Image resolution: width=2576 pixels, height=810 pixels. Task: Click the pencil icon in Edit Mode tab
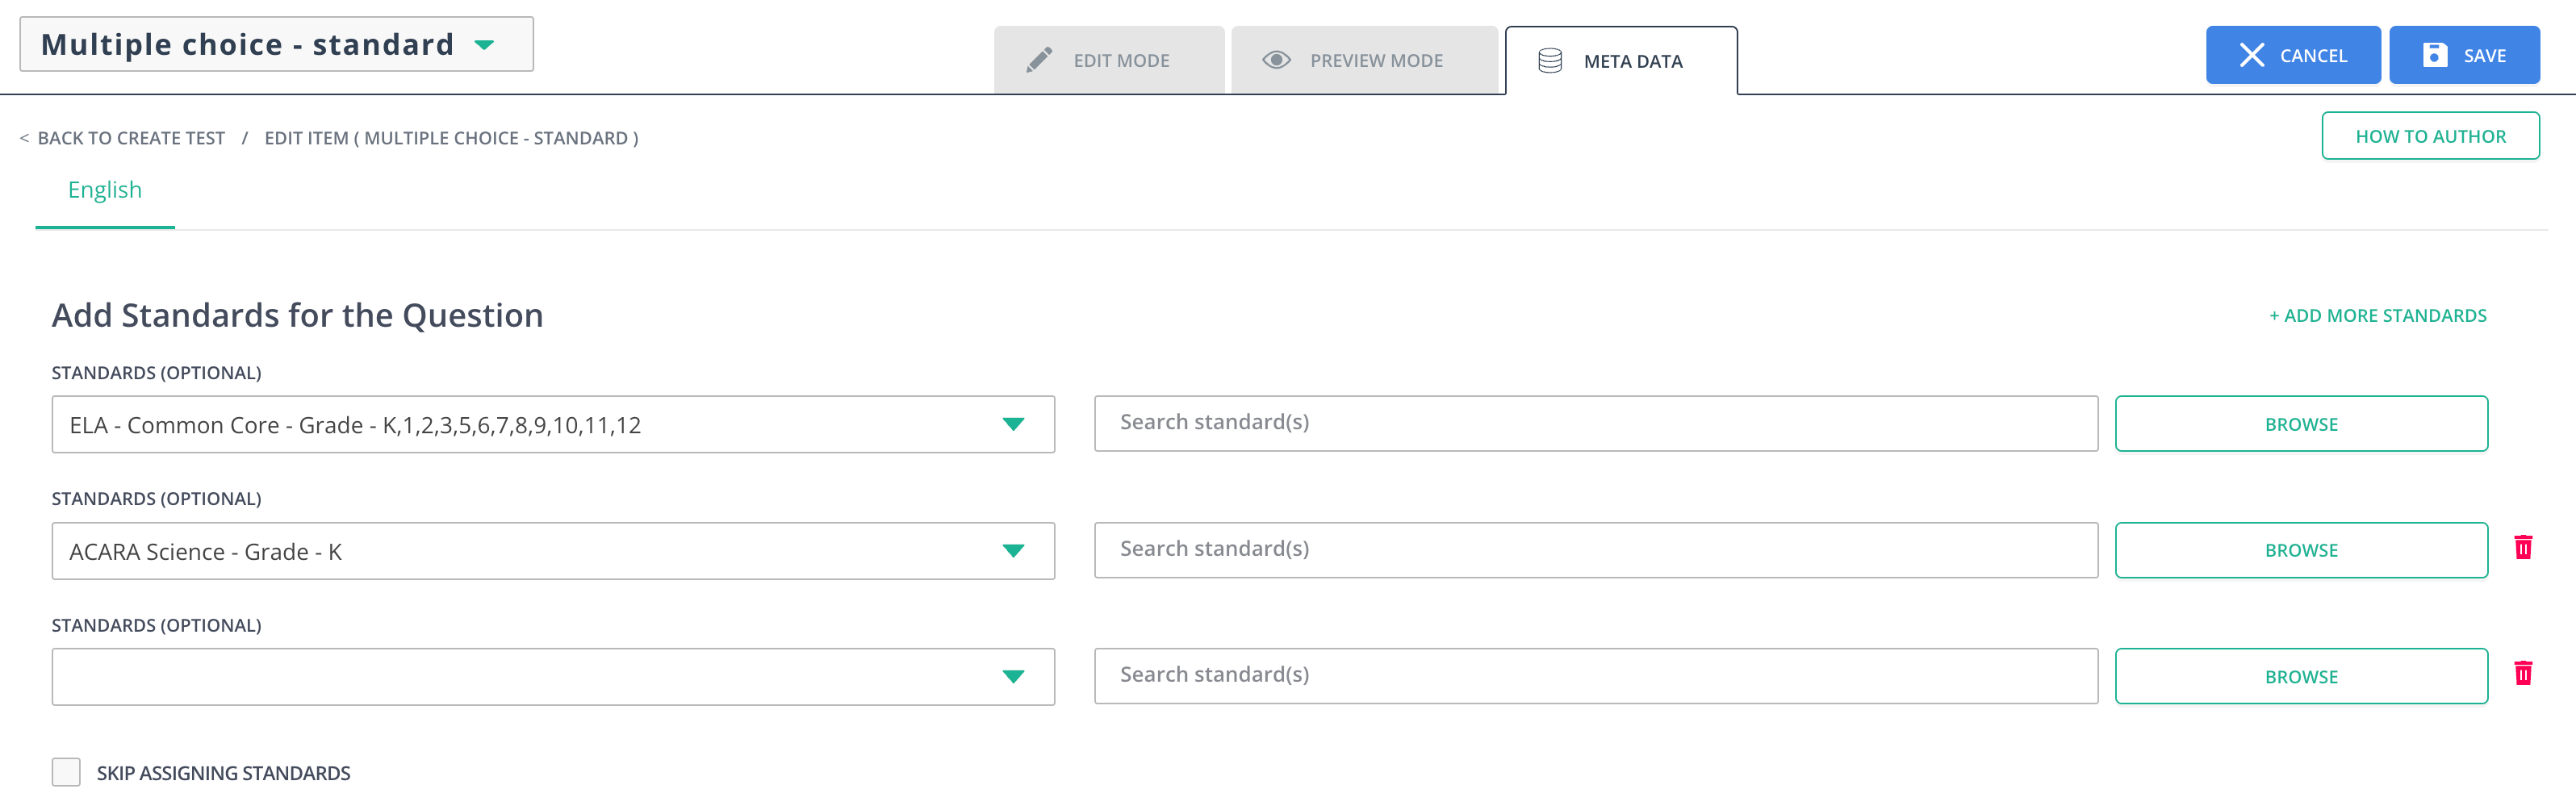[1039, 60]
